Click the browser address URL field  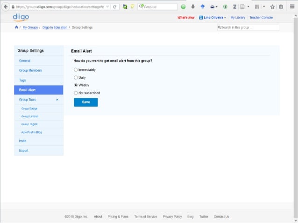point(60,7)
